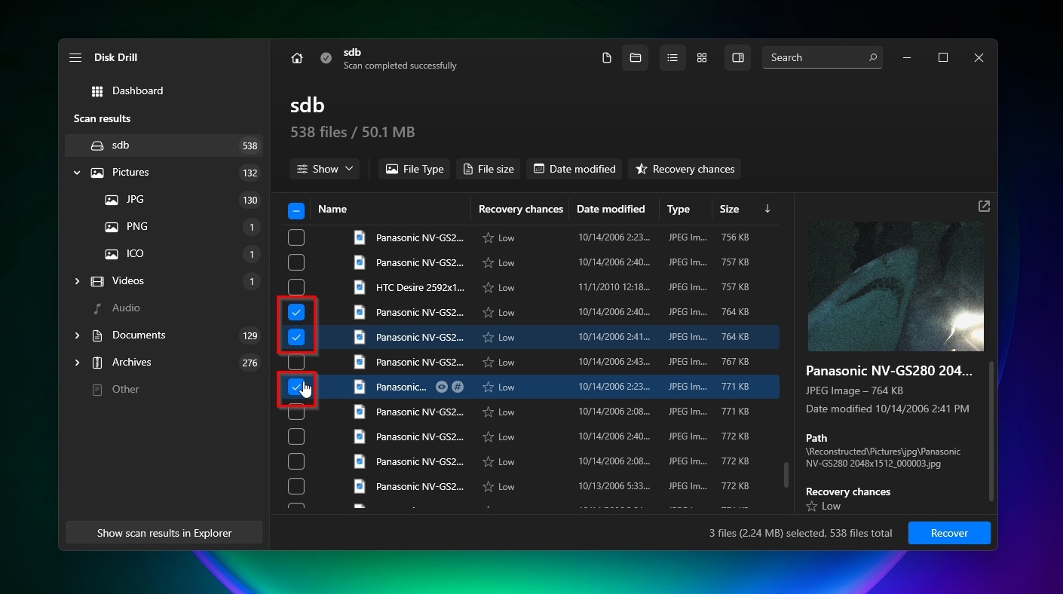Select the Audio category in sidebar

point(164,308)
